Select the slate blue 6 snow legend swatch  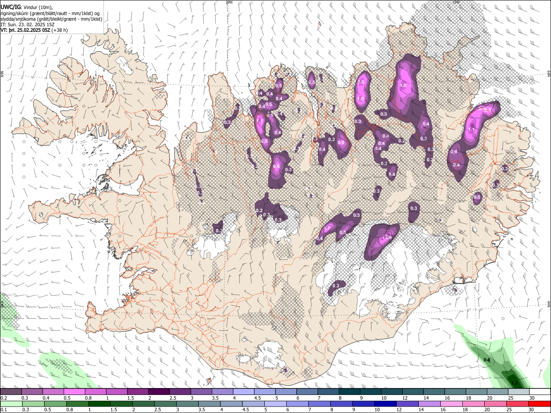[307, 391]
